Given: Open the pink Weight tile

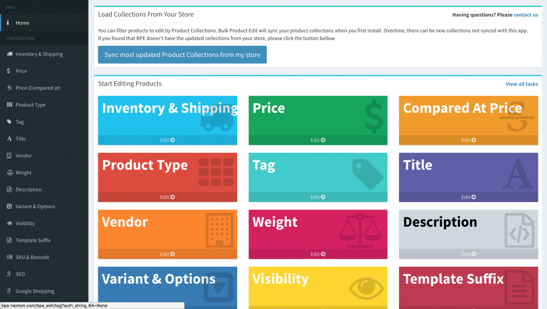Looking at the screenshot, I should pos(318,234).
